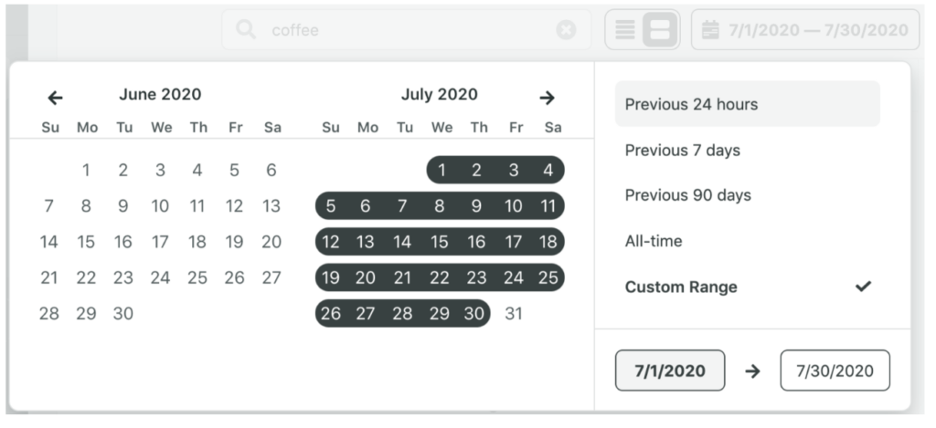
Task: Click the calendar icon in date button
Action: pyautogui.click(x=710, y=30)
